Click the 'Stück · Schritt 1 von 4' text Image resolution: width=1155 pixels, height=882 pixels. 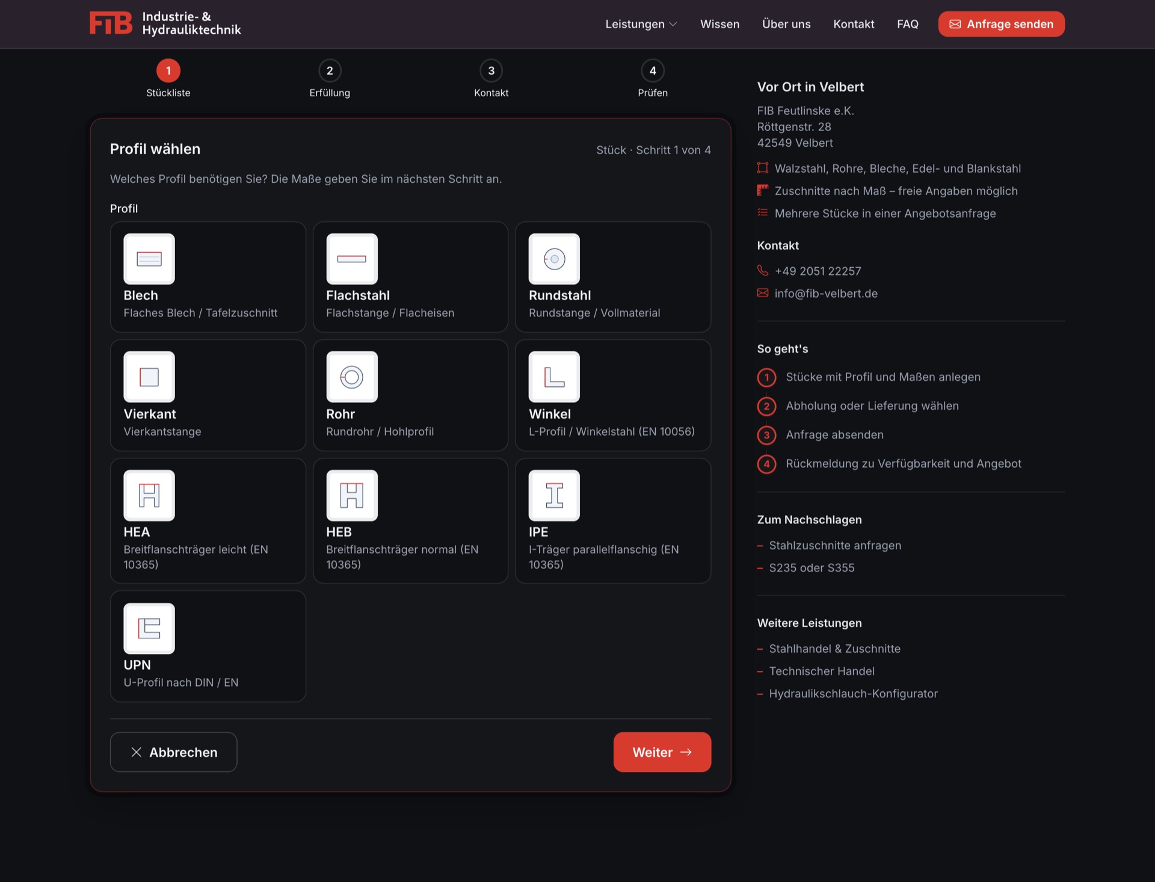[x=653, y=150]
